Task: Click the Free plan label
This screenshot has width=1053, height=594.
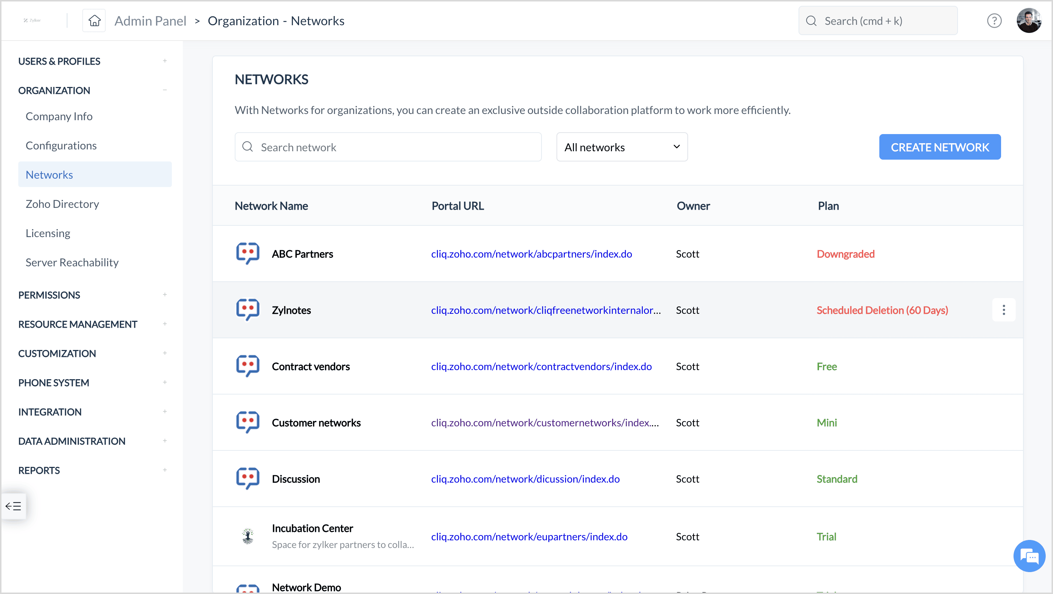Action: tap(827, 366)
